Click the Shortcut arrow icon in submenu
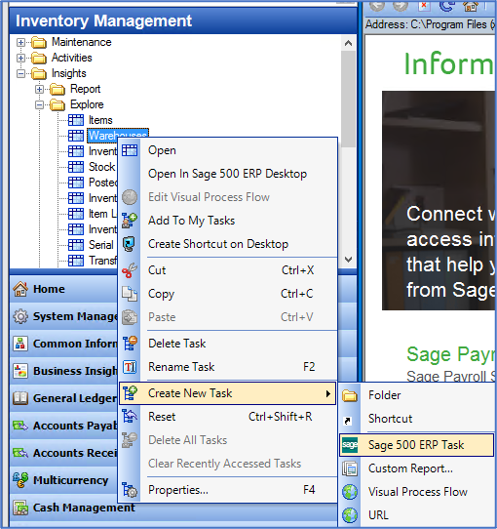Screen dimensions: 497x529 347,421
